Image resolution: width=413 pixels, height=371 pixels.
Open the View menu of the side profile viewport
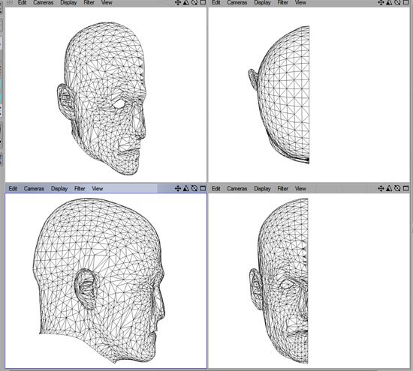pyautogui.click(x=98, y=189)
